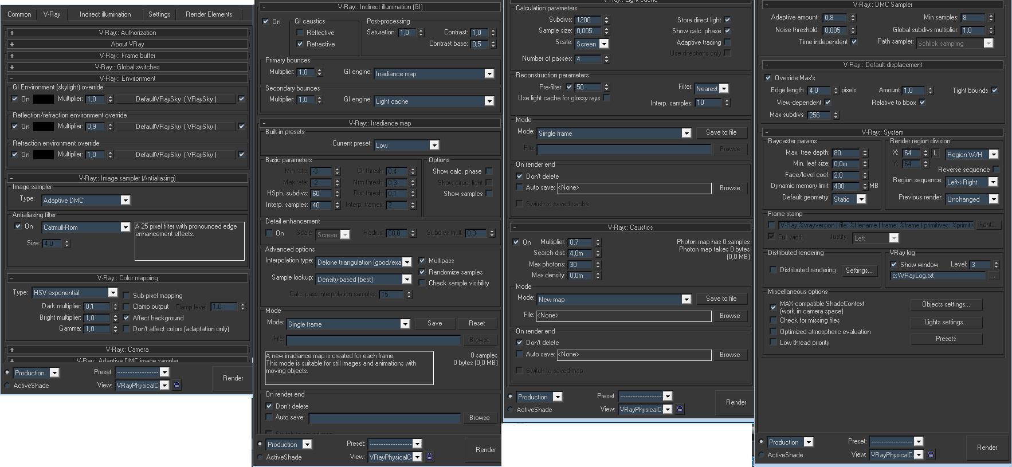The height and width of the screenshot is (467, 1012).
Task: Toggle the Time independent checkbox
Action: (854, 42)
